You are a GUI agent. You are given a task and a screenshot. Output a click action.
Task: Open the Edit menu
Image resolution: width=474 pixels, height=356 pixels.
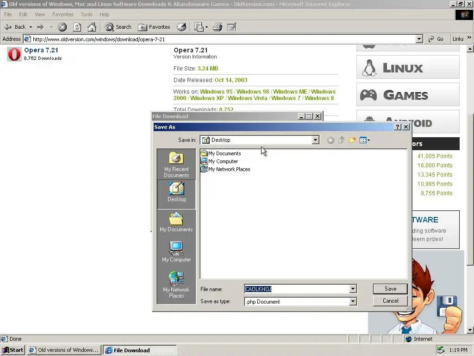pyautogui.click(x=23, y=14)
